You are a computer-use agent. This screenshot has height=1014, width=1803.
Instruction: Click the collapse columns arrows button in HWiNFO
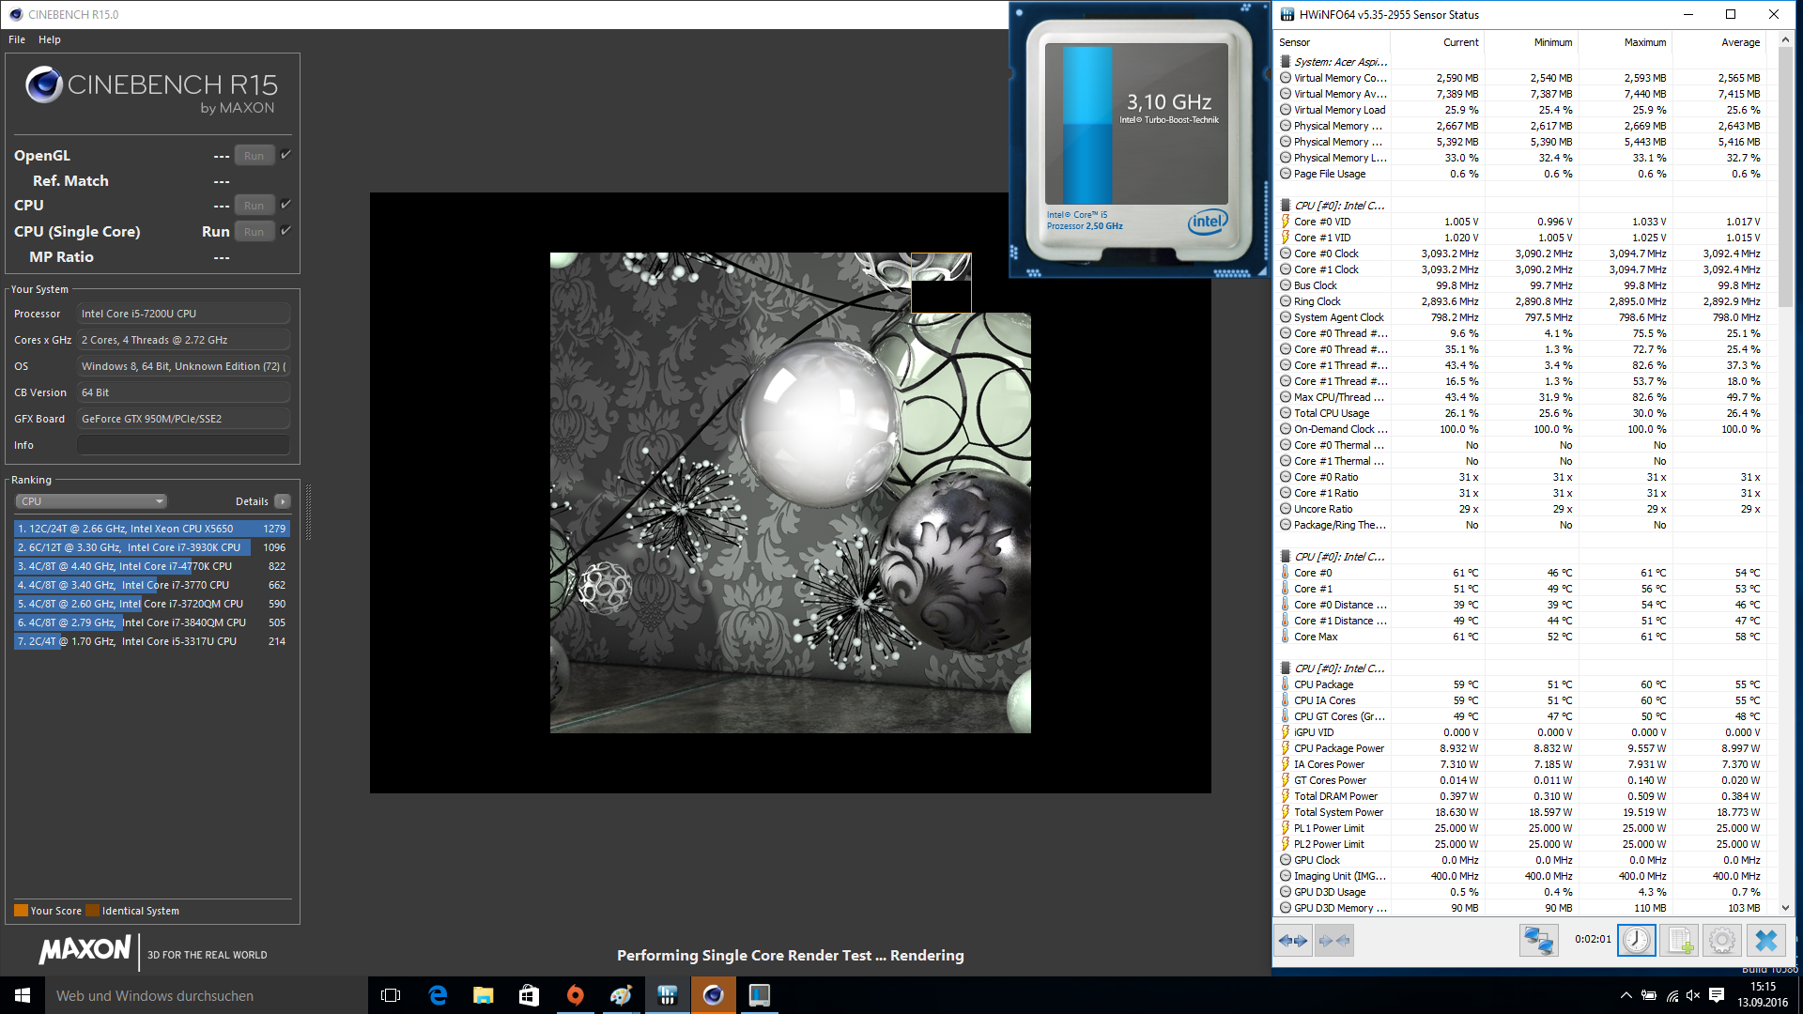click(x=1334, y=940)
